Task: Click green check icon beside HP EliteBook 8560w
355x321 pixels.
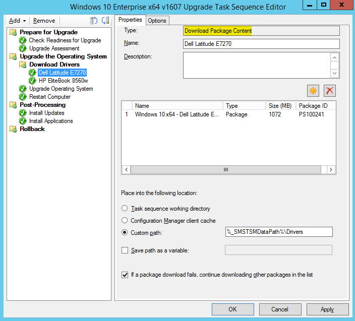Action: [32, 81]
